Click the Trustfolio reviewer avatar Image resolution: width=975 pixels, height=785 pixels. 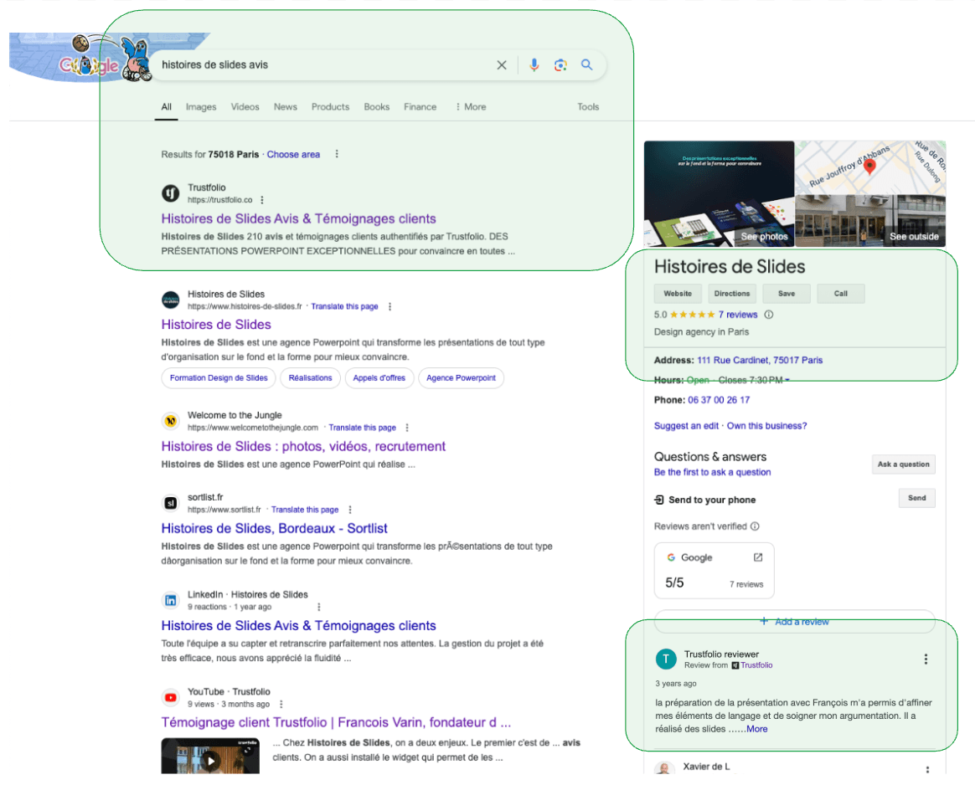pyautogui.click(x=666, y=659)
